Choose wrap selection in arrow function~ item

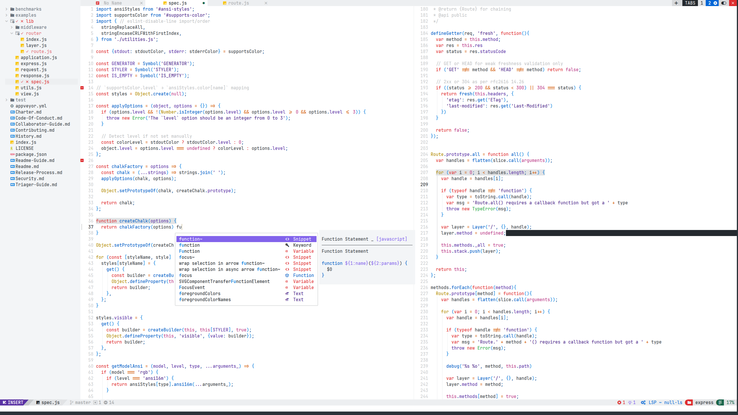[246, 263]
